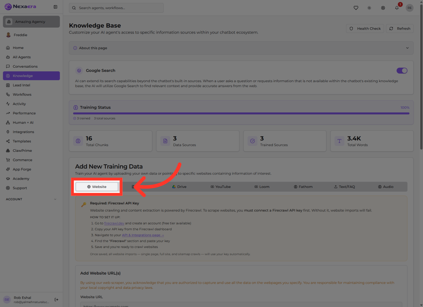Screen dimensions: 423x307
Task: Open the Amazing Agency workspace selector
Action: 31,22
